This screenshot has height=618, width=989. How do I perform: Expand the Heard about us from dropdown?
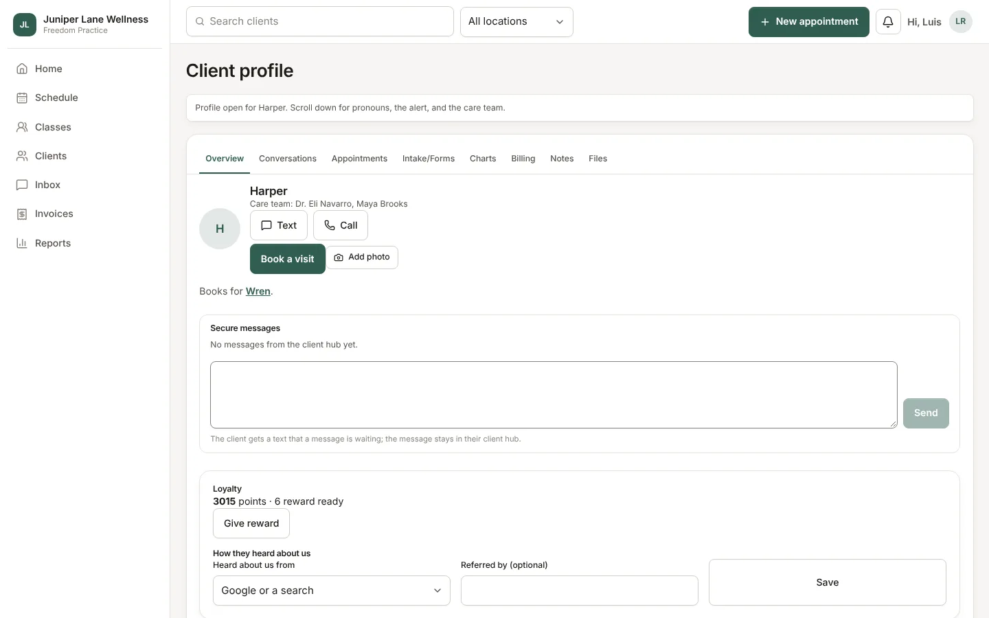pyautogui.click(x=332, y=591)
